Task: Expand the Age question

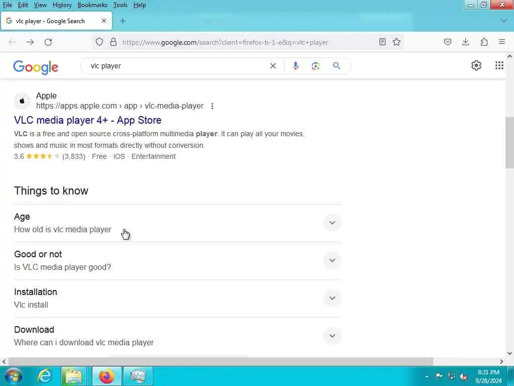Action: tap(332, 223)
